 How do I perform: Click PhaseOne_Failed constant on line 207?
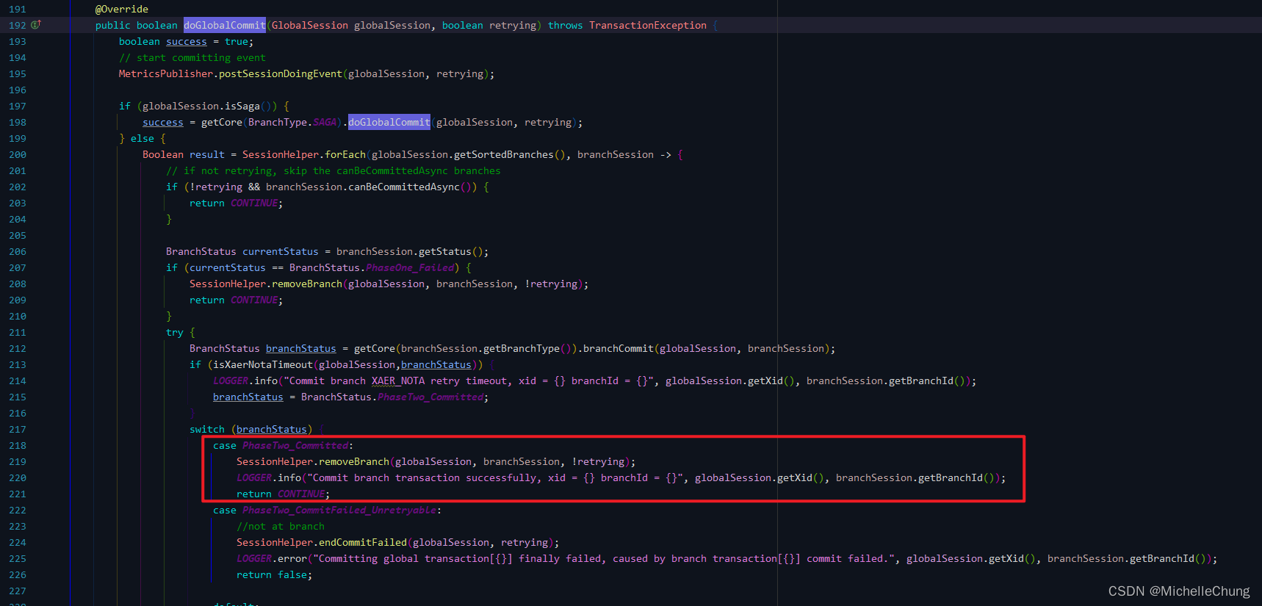point(410,267)
